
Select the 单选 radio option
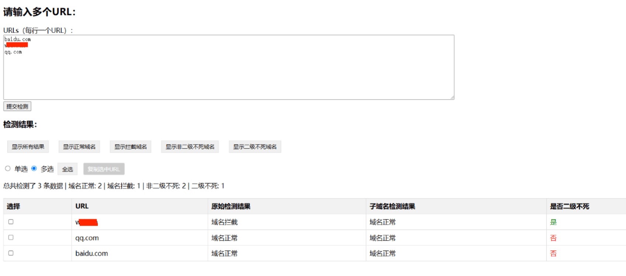pyautogui.click(x=8, y=168)
